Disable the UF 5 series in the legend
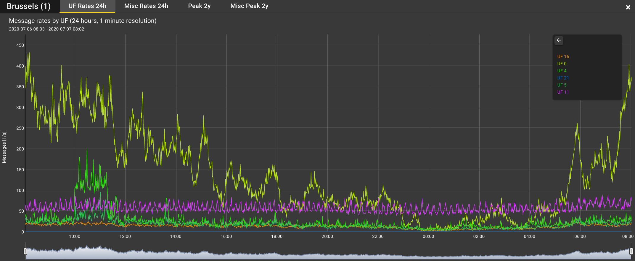 (562, 85)
